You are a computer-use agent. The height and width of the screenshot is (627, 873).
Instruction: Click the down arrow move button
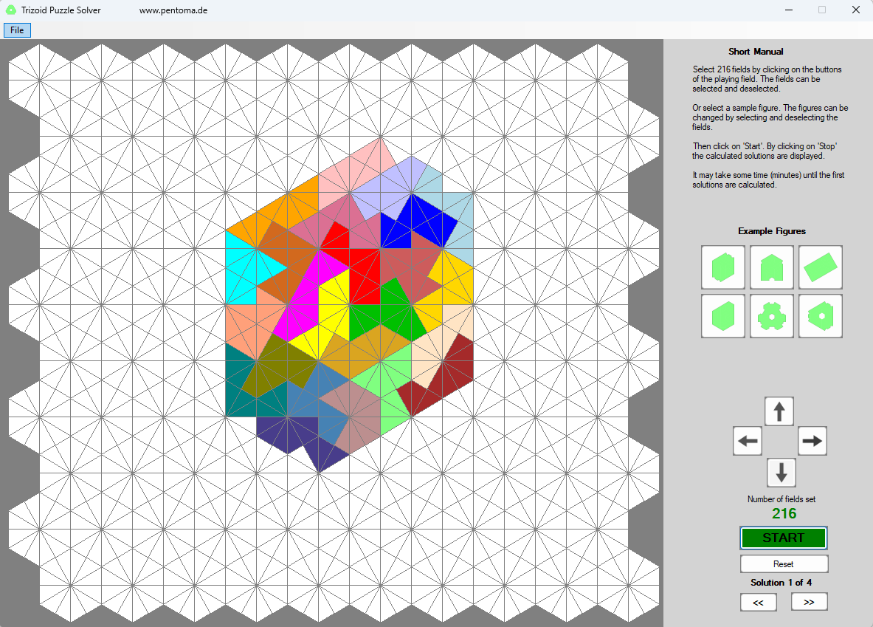(x=781, y=471)
